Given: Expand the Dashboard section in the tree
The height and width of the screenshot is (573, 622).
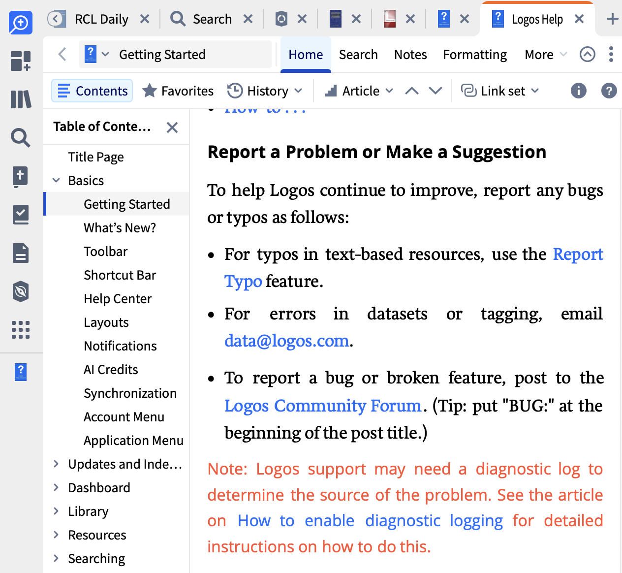Looking at the screenshot, I should (57, 488).
